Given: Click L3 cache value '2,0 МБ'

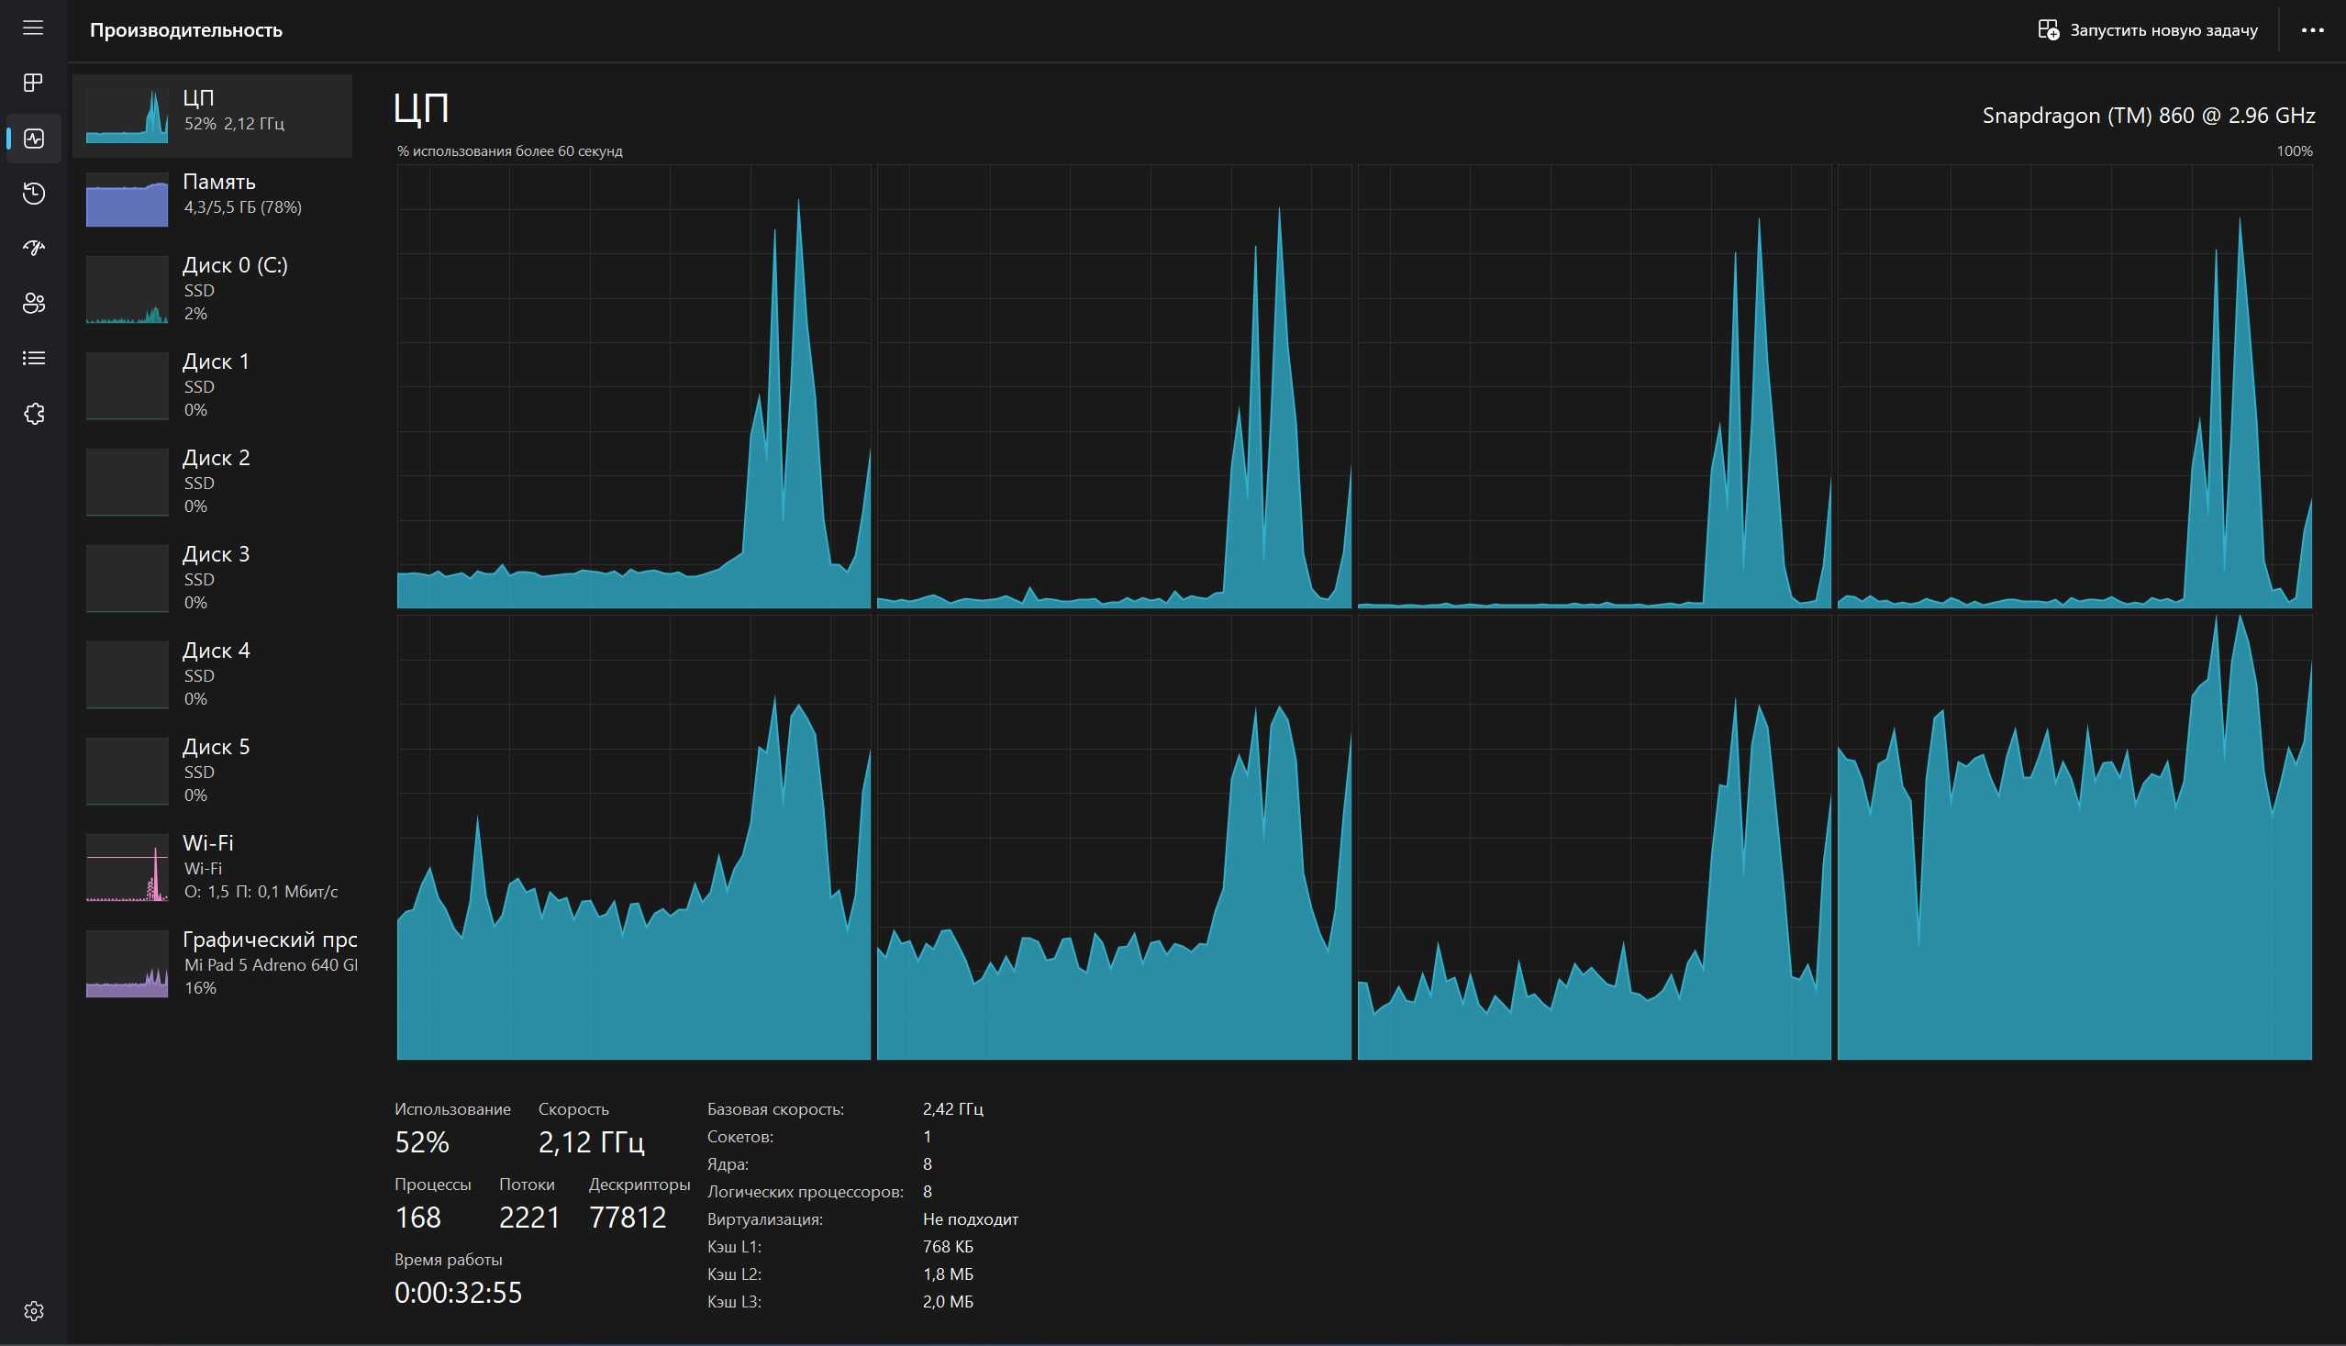Looking at the screenshot, I should pos(948,1302).
